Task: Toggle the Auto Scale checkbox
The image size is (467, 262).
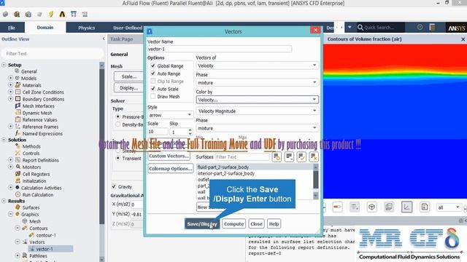Action: tap(153, 89)
